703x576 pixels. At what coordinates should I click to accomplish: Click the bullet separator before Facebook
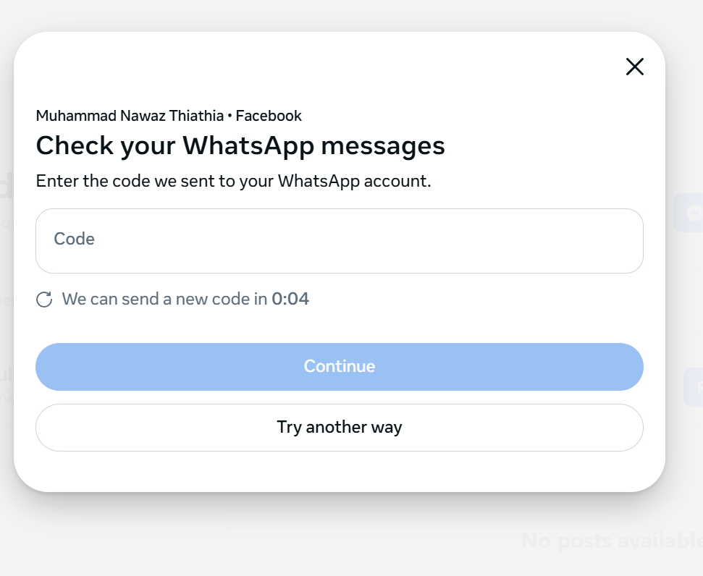[230, 116]
